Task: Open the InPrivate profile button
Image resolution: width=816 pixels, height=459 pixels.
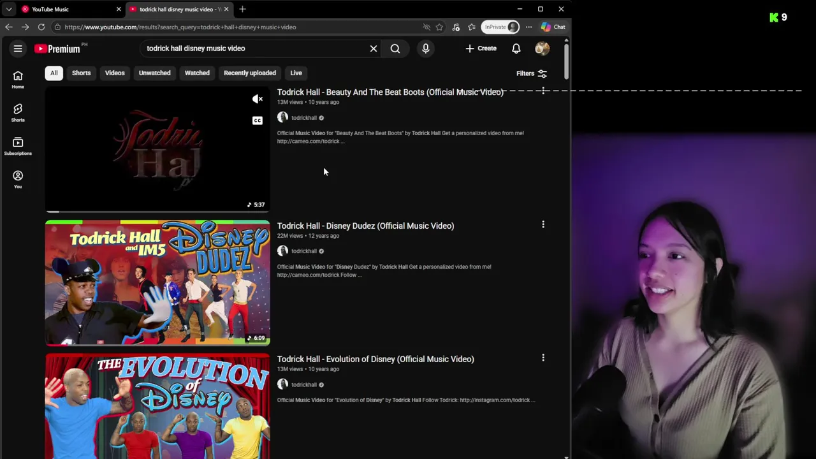Action: (501, 27)
